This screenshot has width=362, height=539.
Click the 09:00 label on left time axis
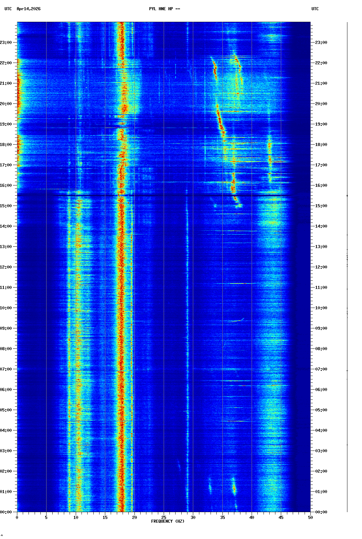coord(6,328)
